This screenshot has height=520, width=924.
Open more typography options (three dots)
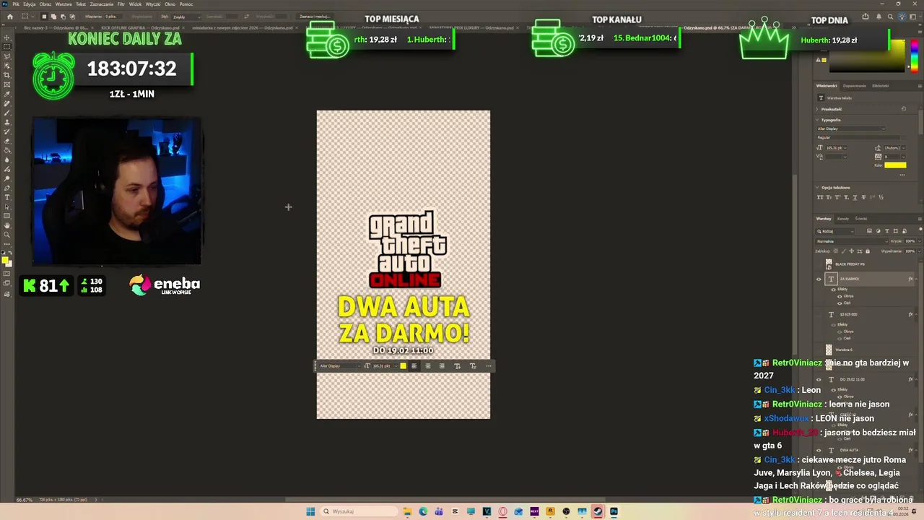pyautogui.click(x=902, y=175)
